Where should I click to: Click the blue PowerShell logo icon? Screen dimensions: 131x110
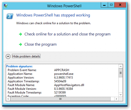(10, 16)
